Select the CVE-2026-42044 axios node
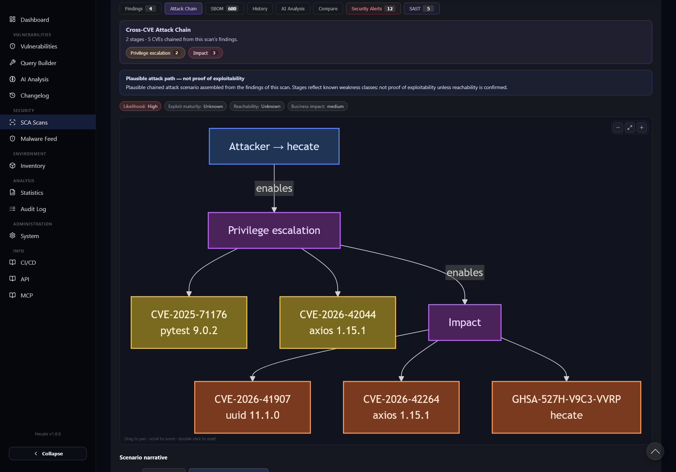Screen dimensions: 676x472 tap(337, 322)
